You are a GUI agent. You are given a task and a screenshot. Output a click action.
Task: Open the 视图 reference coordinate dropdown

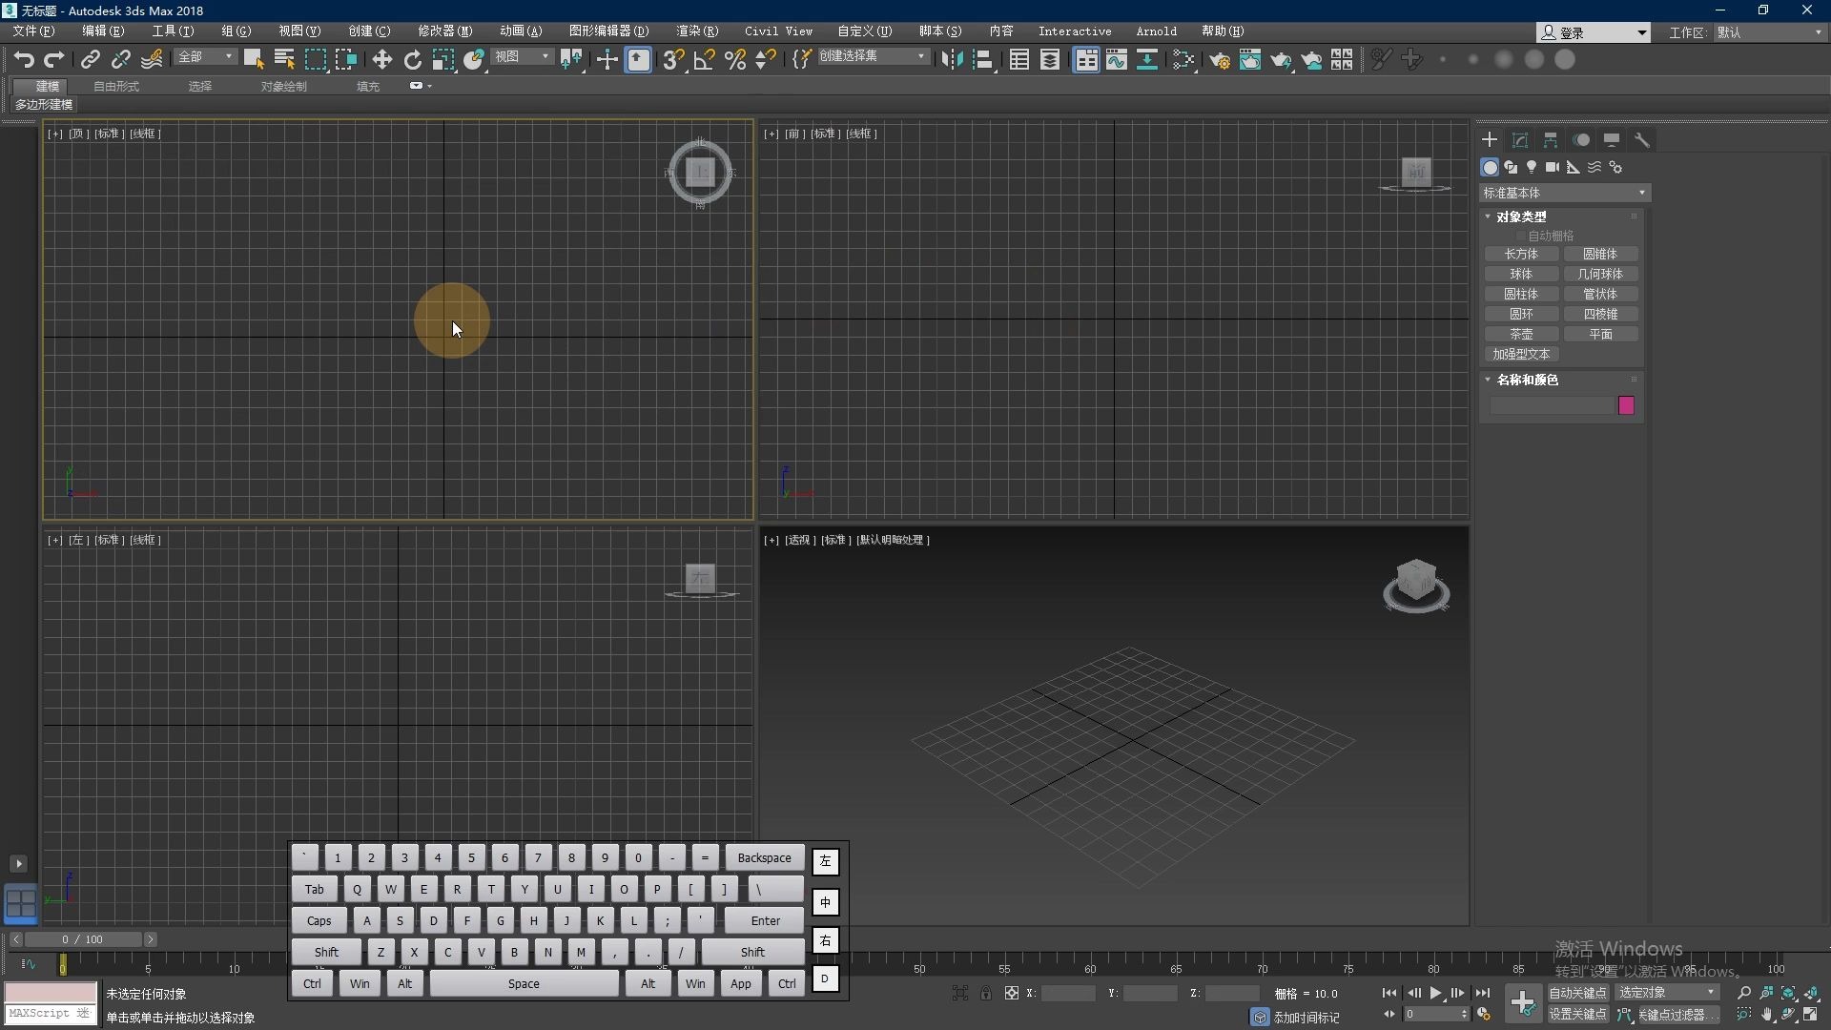pyautogui.click(x=523, y=57)
